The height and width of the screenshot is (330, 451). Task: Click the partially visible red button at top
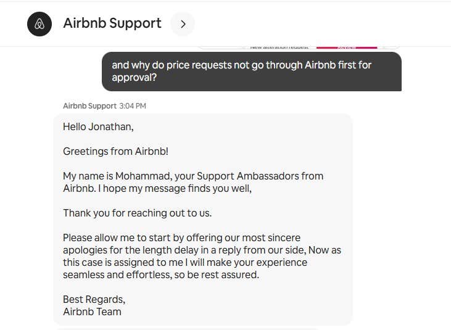[346, 46]
